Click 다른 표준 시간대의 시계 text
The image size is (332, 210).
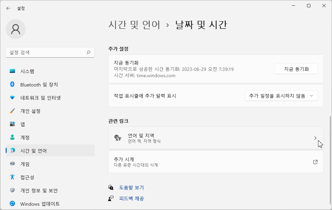click(x=136, y=165)
